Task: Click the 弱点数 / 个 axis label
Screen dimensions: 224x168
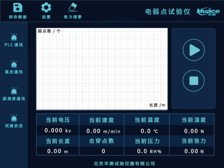Action: pyautogui.click(x=49, y=31)
